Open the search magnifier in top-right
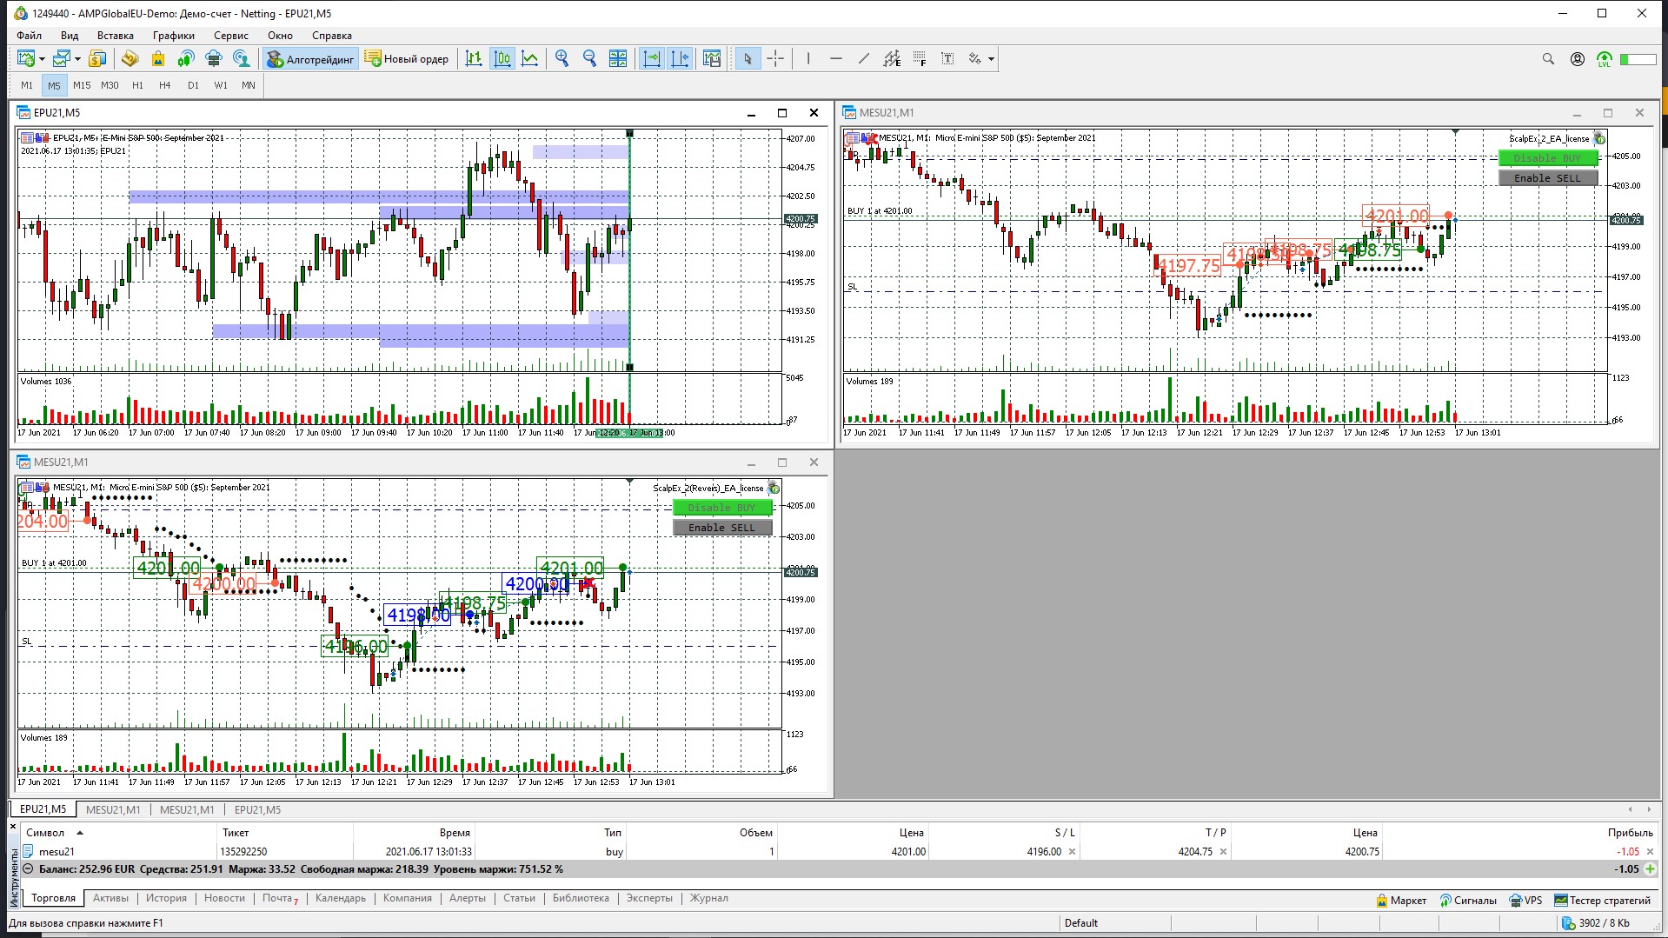 pos(1548,59)
